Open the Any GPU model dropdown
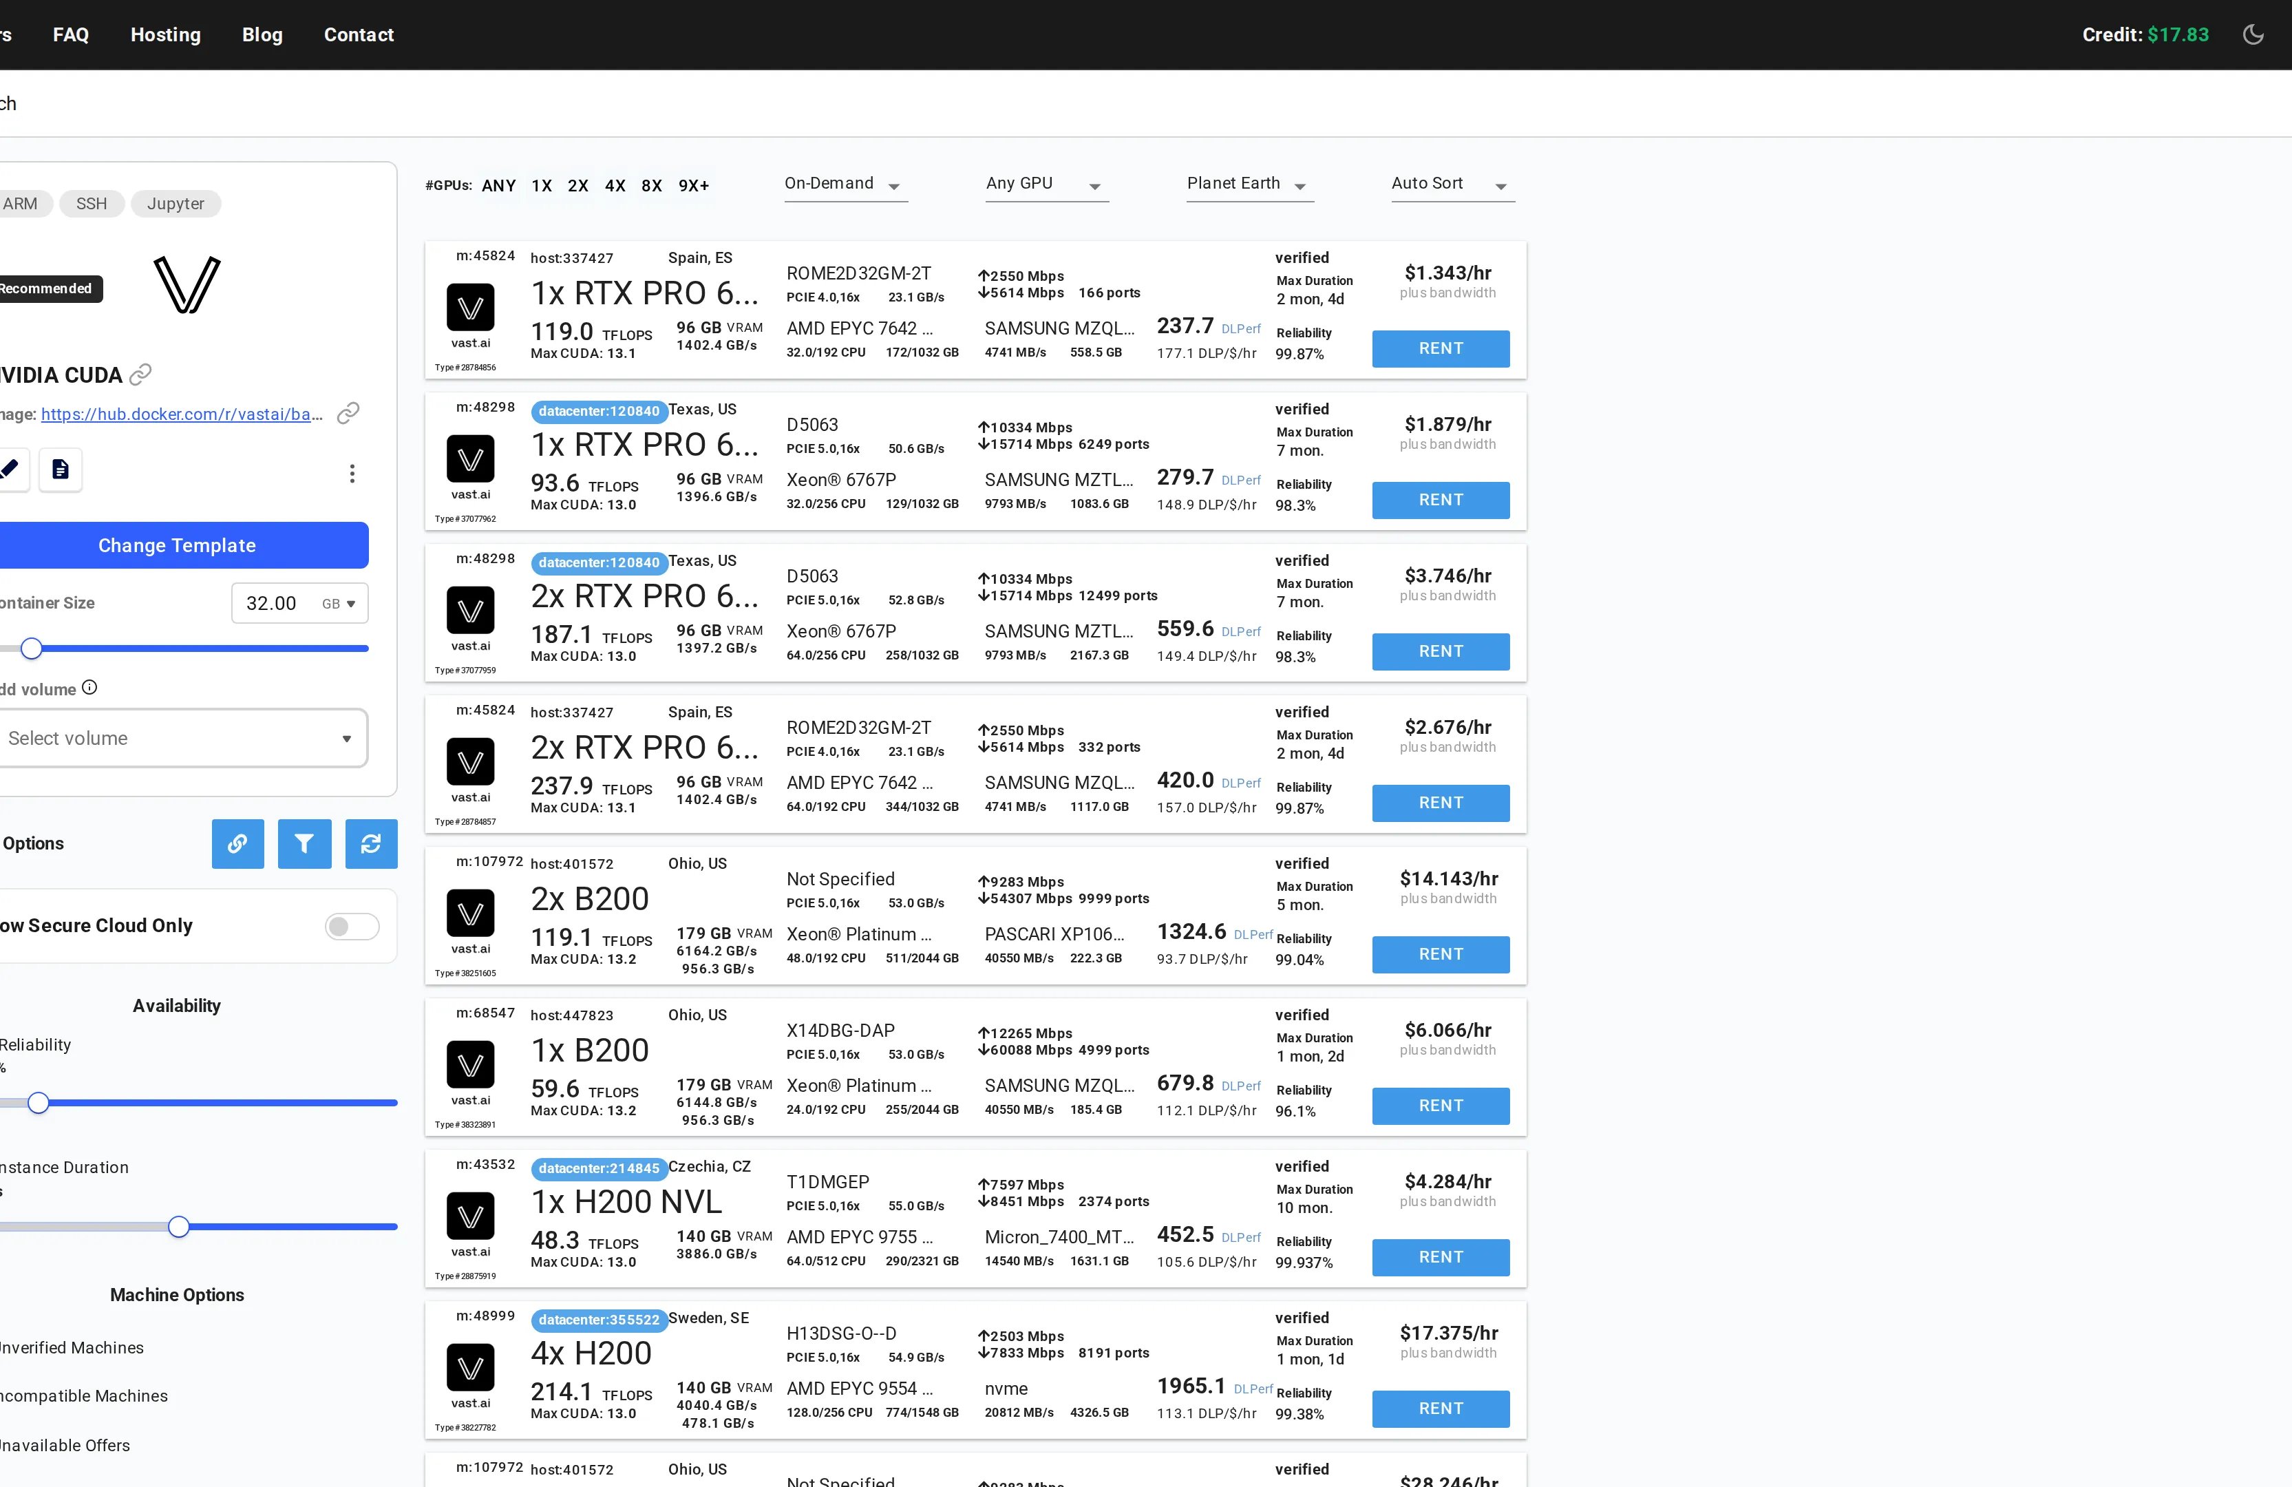The height and width of the screenshot is (1487, 2292). click(1047, 184)
